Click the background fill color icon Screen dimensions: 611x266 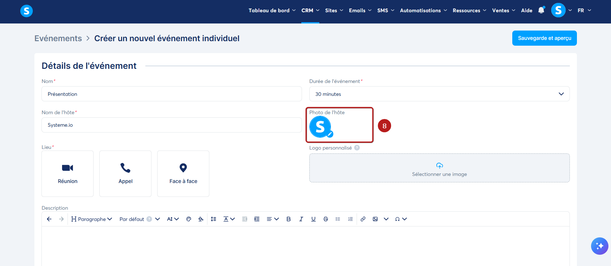pyautogui.click(x=201, y=219)
